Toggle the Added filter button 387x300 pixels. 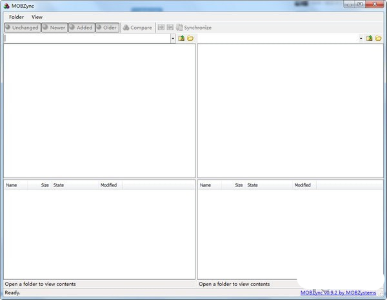pos(81,28)
